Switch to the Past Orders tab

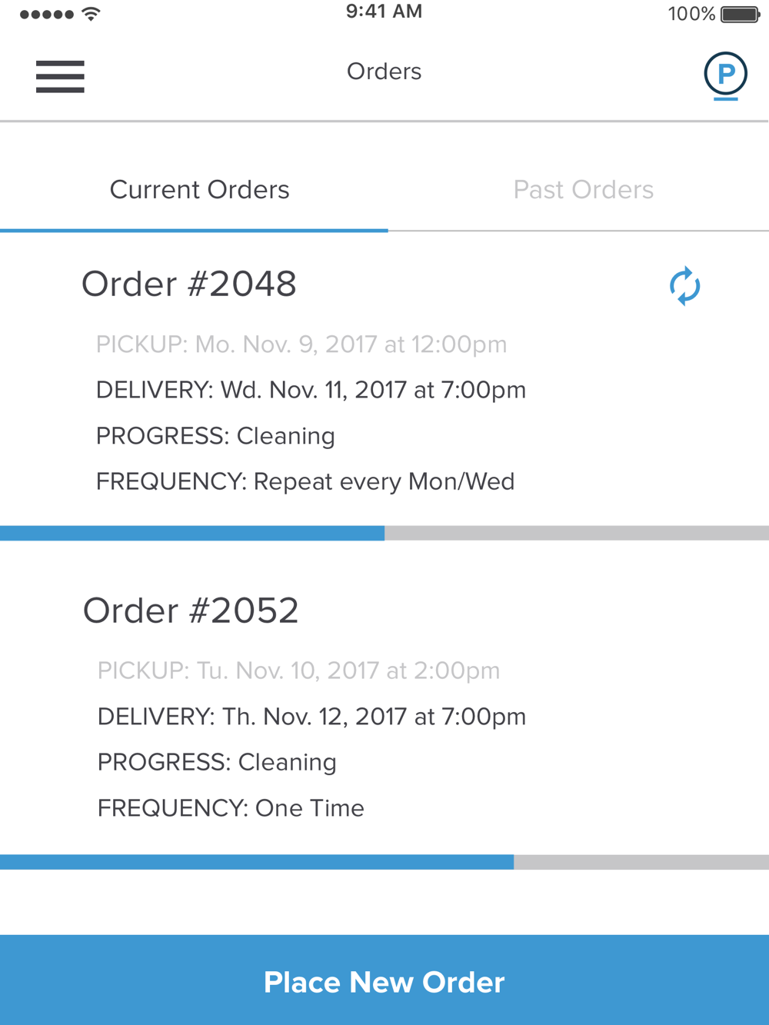click(x=583, y=190)
